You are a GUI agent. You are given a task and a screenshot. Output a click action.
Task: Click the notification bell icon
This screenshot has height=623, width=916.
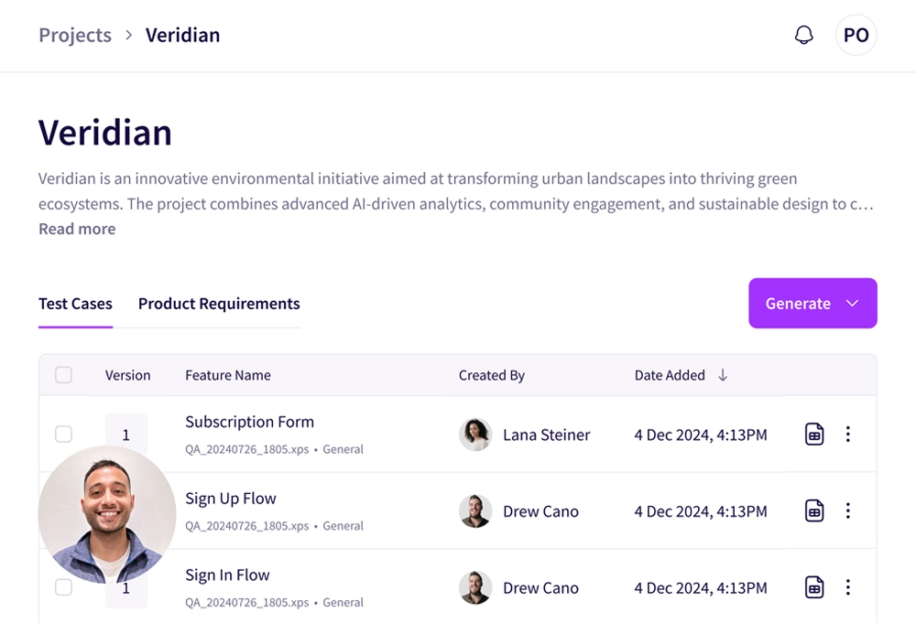[x=803, y=36]
